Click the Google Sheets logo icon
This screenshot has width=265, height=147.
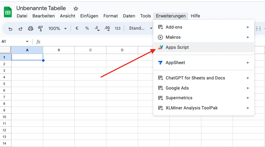point(8,12)
